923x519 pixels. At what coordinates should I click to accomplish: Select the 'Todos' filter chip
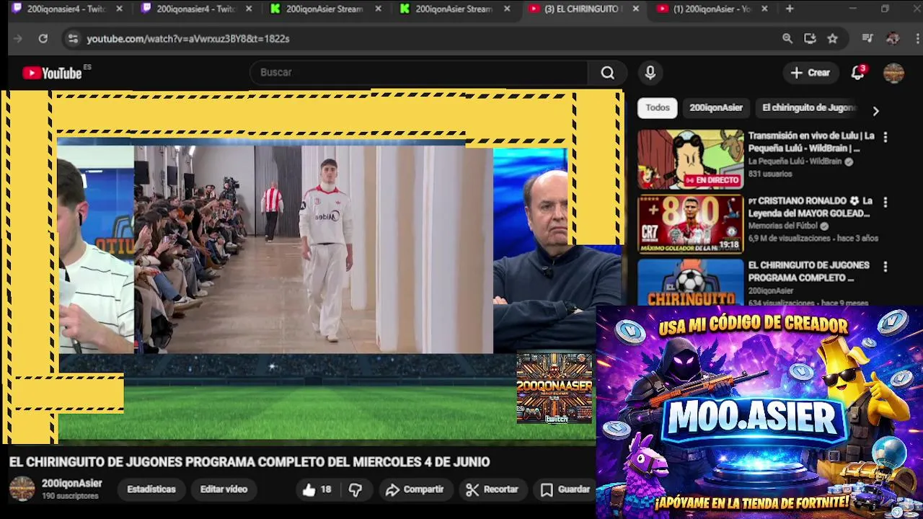click(658, 107)
